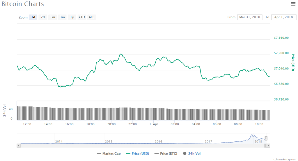Switch zoom to 1m
This screenshot has height=161, width=298.
(52, 17)
